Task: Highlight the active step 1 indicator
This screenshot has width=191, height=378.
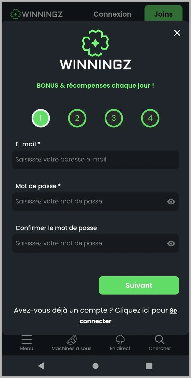Action: tap(41, 118)
